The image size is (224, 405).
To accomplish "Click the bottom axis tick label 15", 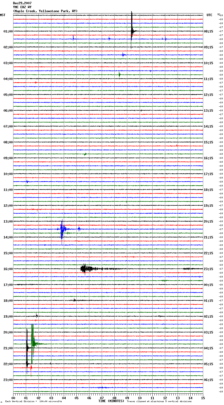I will (x=203, y=398).
